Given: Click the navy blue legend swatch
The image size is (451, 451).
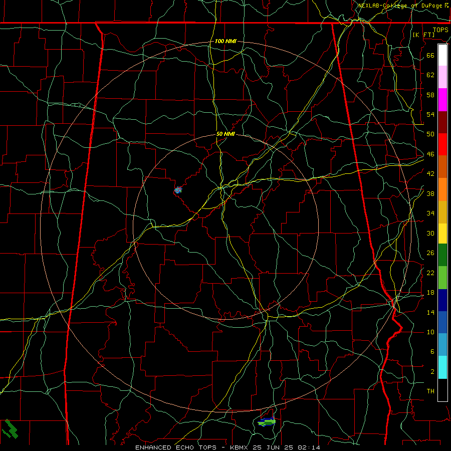Looking at the screenshot, I should (442, 300).
